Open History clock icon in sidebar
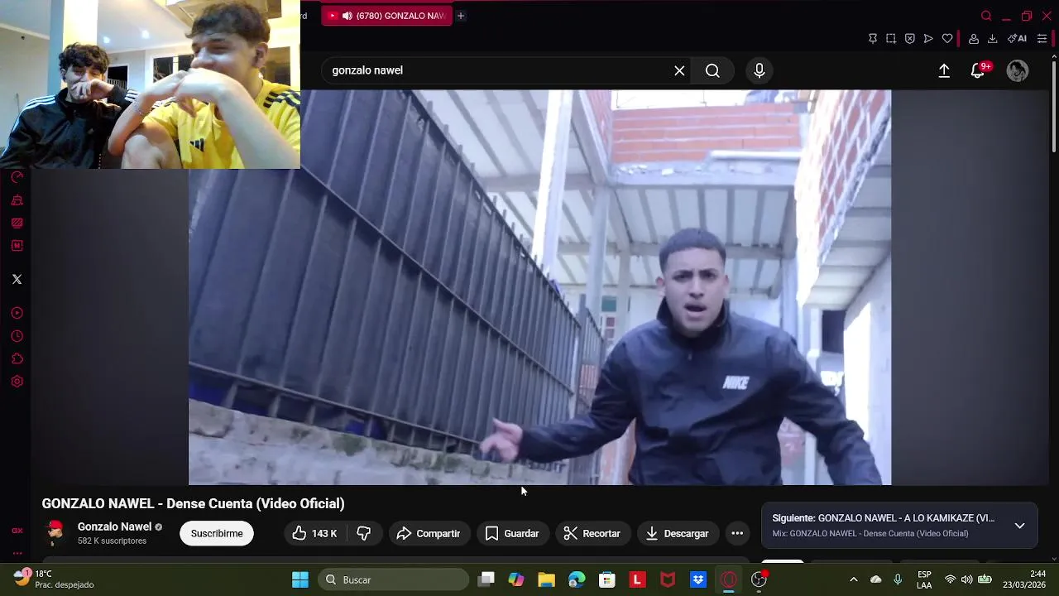Image resolution: width=1059 pixels, height=596 pixels. tap(17, 336)
